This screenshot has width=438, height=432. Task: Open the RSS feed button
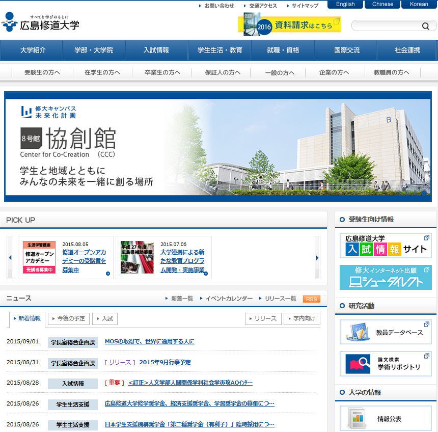[311, 299]
